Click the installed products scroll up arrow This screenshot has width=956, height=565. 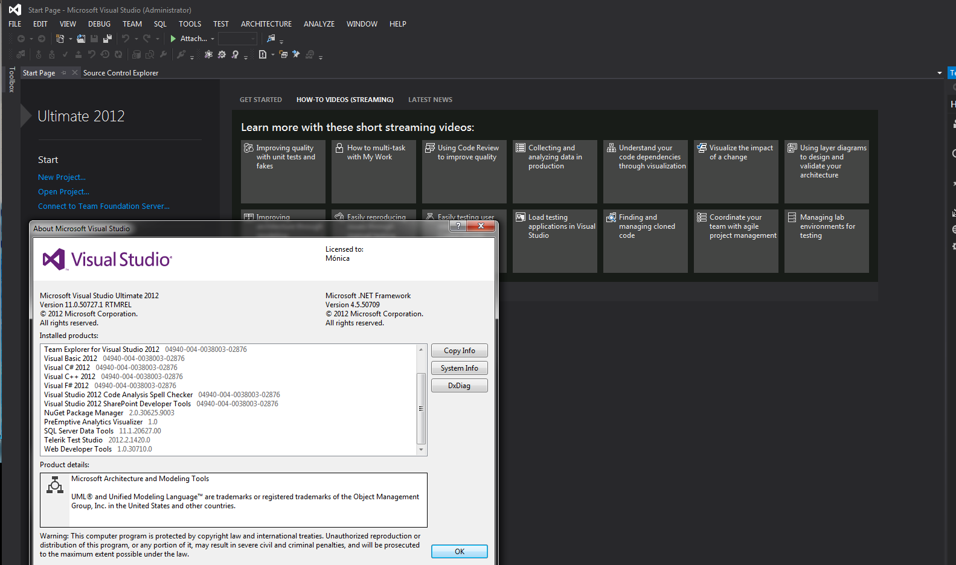[421, 350]
